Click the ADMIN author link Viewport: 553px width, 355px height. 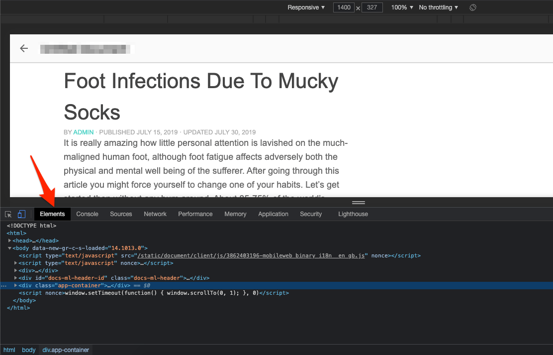[84, 132]
